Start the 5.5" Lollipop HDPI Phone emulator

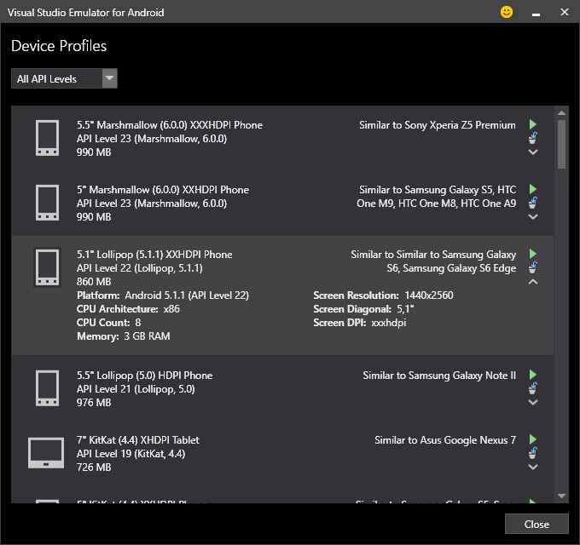(x=532, y=375)
